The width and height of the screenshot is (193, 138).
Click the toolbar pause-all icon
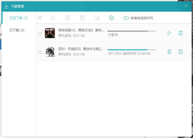coord(68,18)
